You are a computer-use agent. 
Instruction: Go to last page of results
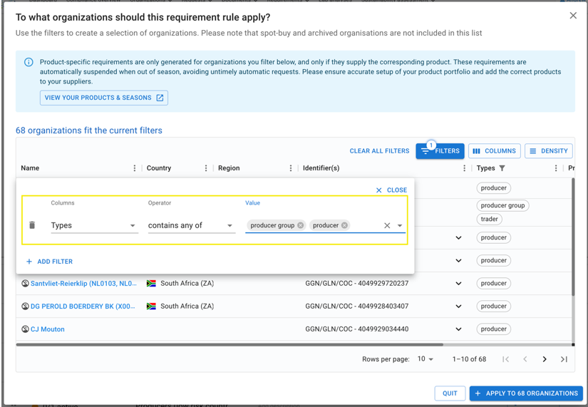point(564,359)
